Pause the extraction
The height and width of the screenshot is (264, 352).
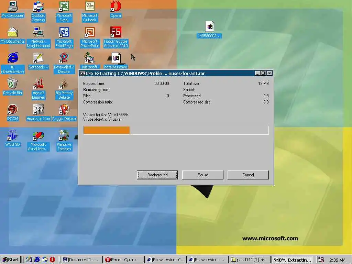click(203, 175)
